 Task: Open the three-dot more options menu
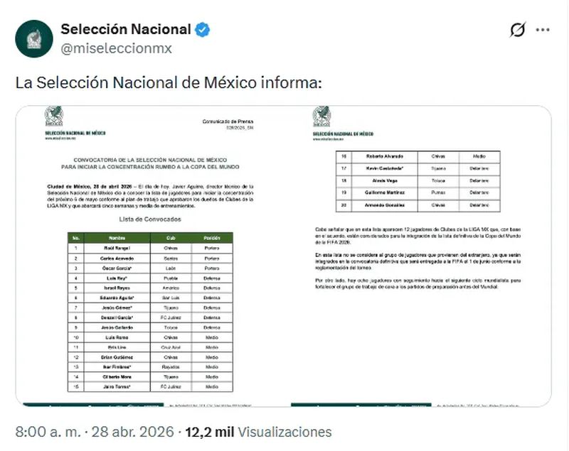click(543, 30)
